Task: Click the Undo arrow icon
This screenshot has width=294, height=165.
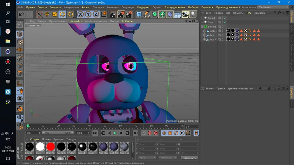Action: pos(22,14)
